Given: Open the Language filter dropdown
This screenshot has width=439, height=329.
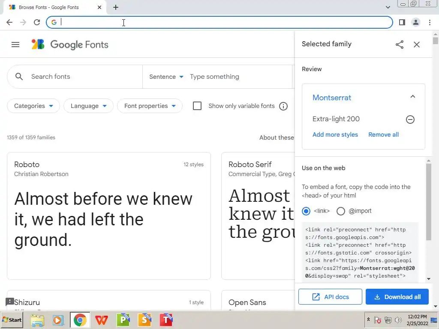Looking at the screenshot, I should tap(88, 106).
